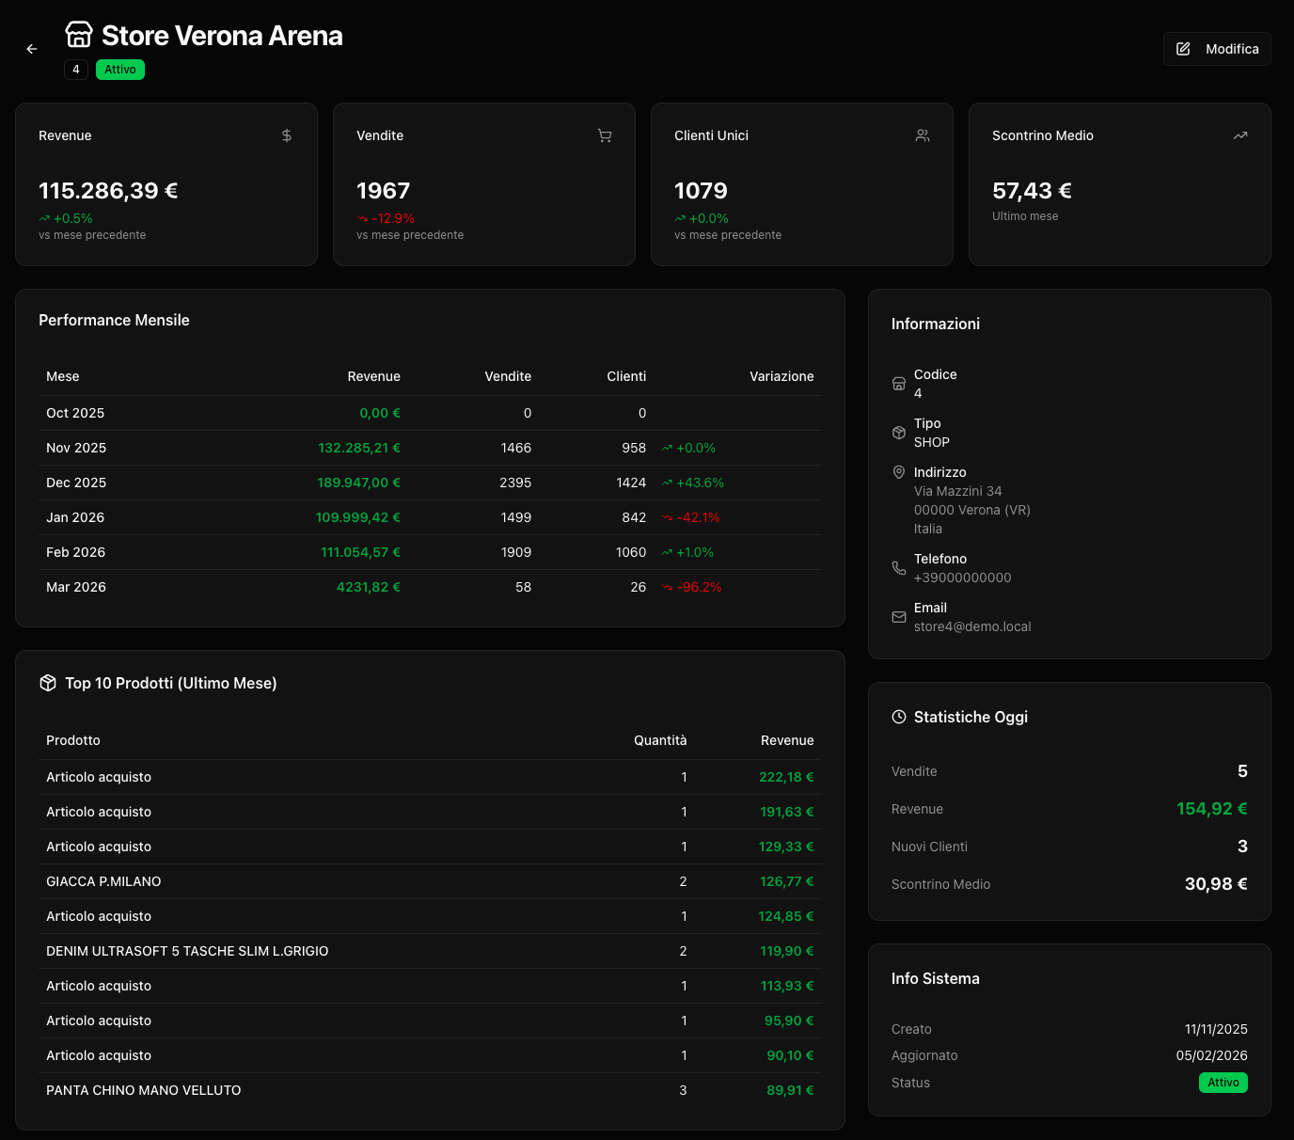
Task: Click the trend icon in Scontrino Medio card
Action: (x=1240, y=135)
